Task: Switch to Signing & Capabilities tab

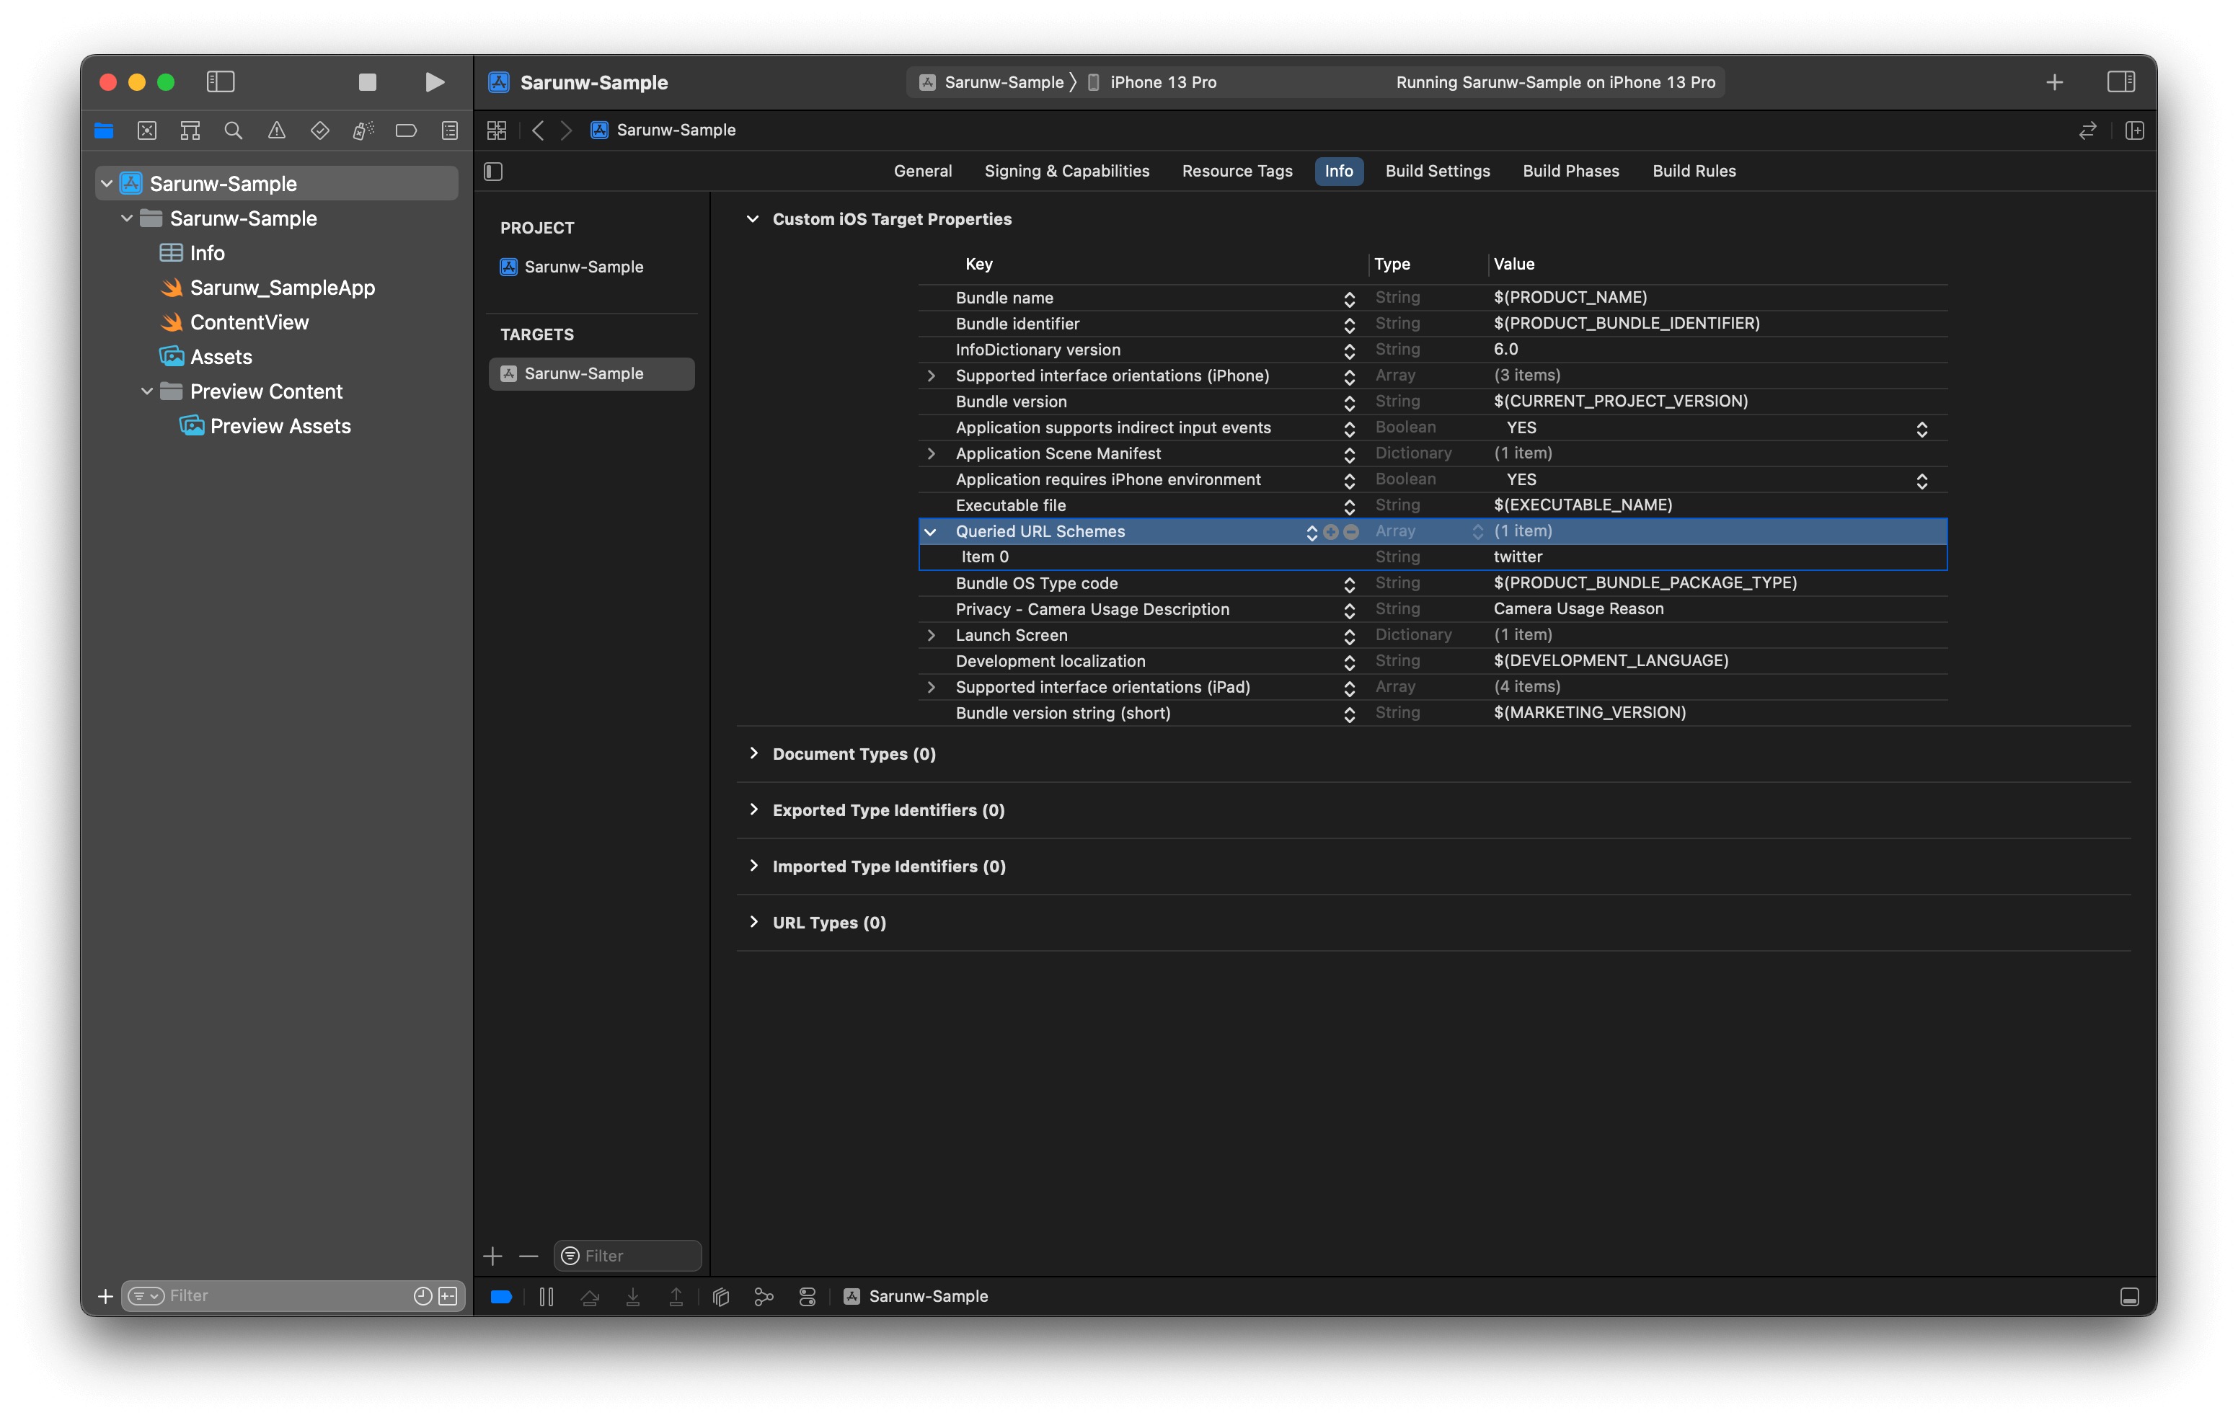Action: point(1066,171)
